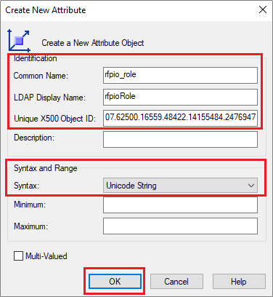The image size is (273, 297).
Task: Click the Description text box
Action: [x=180, y=139]
